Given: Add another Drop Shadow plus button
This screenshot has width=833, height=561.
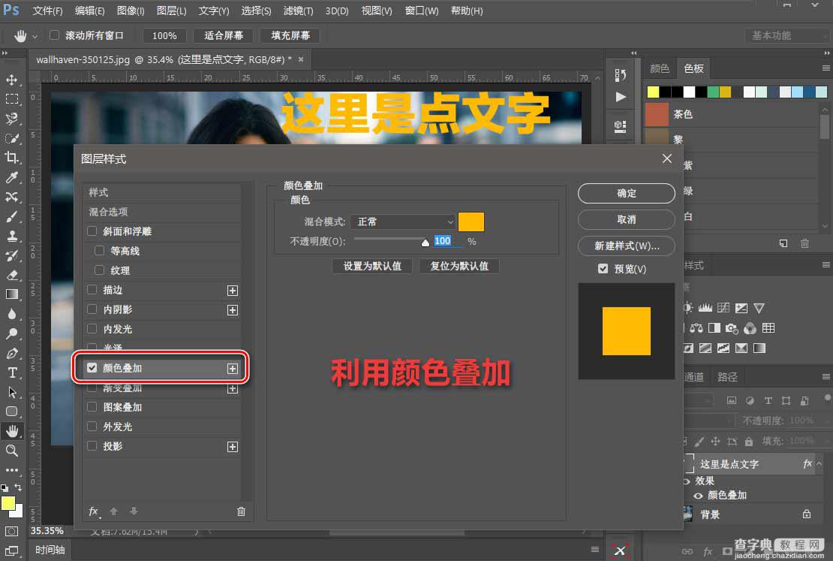Looking at the screenshot, I should click(233, 447).
